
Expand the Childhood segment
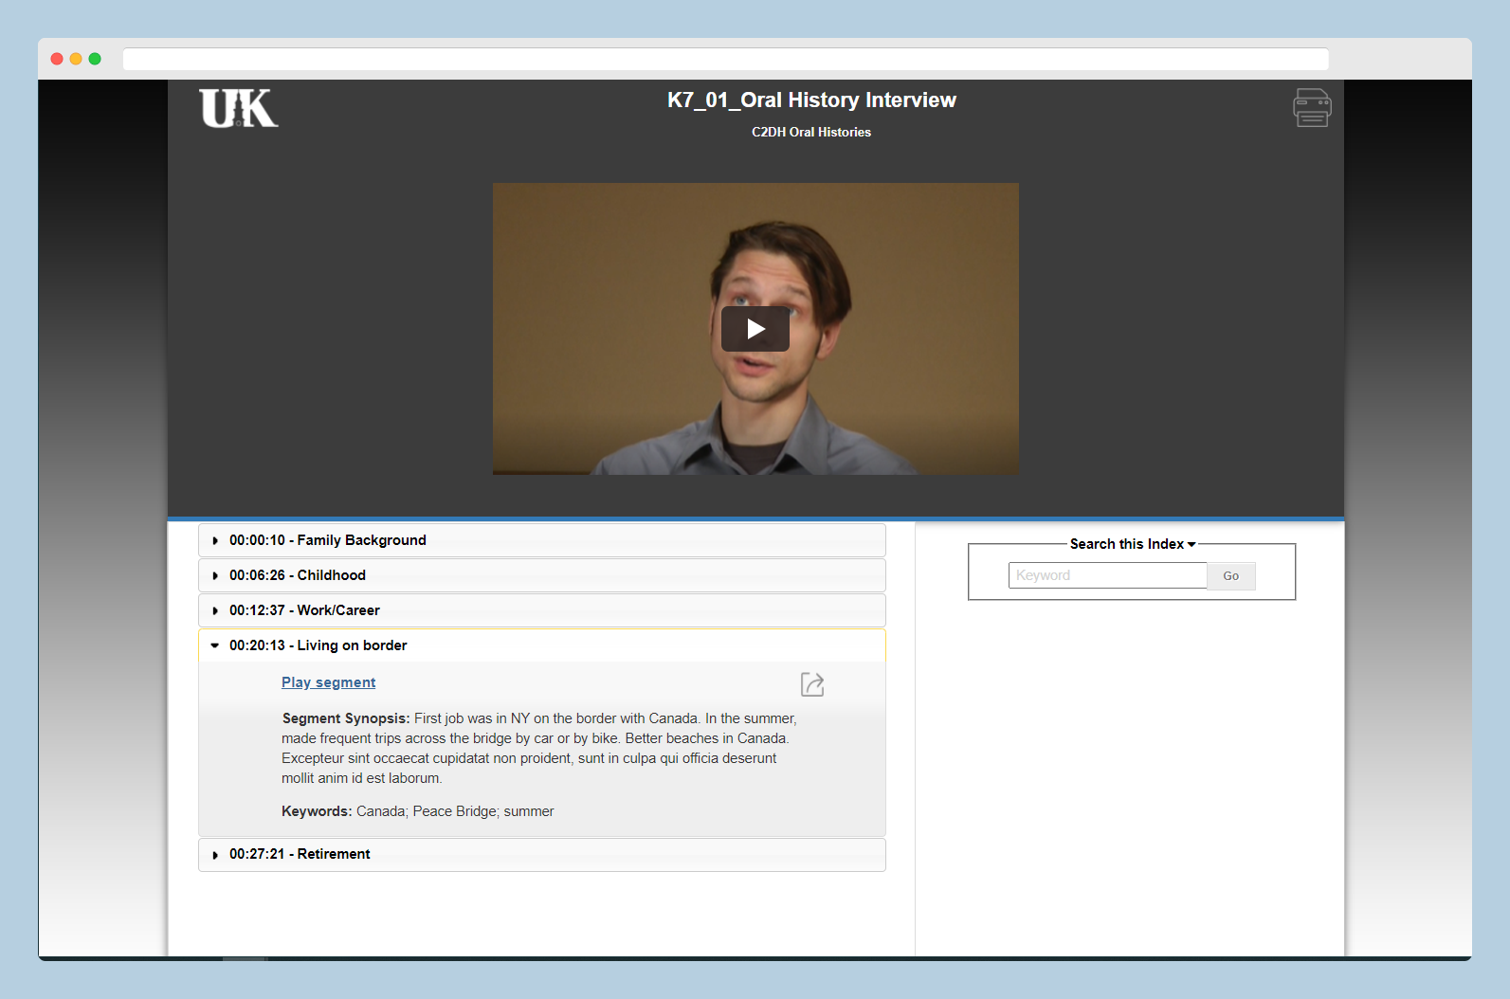tap(297, 575)
